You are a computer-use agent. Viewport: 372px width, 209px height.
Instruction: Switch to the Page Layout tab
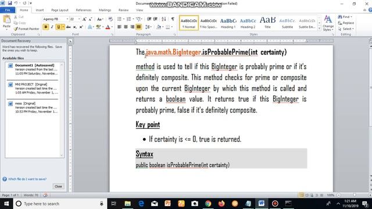60,10
